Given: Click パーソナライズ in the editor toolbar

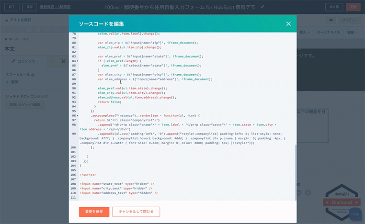Looking at the screenshot, I should (x=328, y=33).
